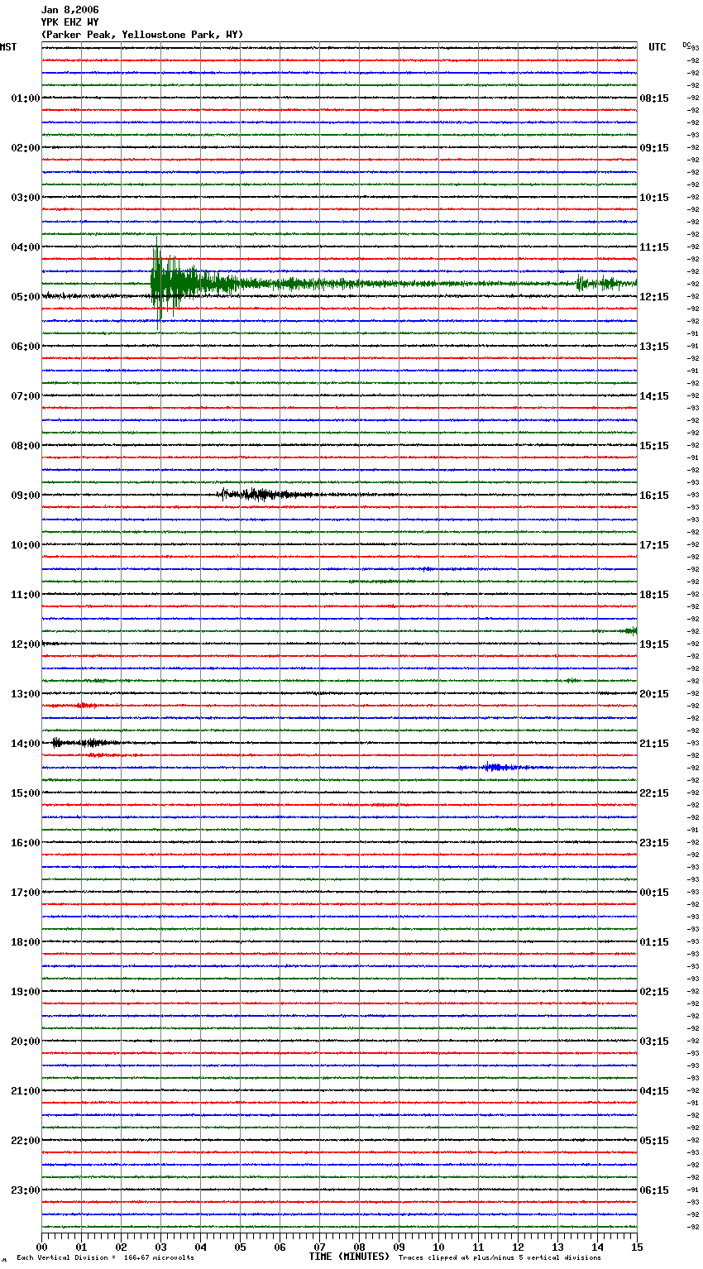This screenshot has width=703, height=1269.
Task: Select the station code 'YPK EHZ WY'
Action: pos(69,22)
